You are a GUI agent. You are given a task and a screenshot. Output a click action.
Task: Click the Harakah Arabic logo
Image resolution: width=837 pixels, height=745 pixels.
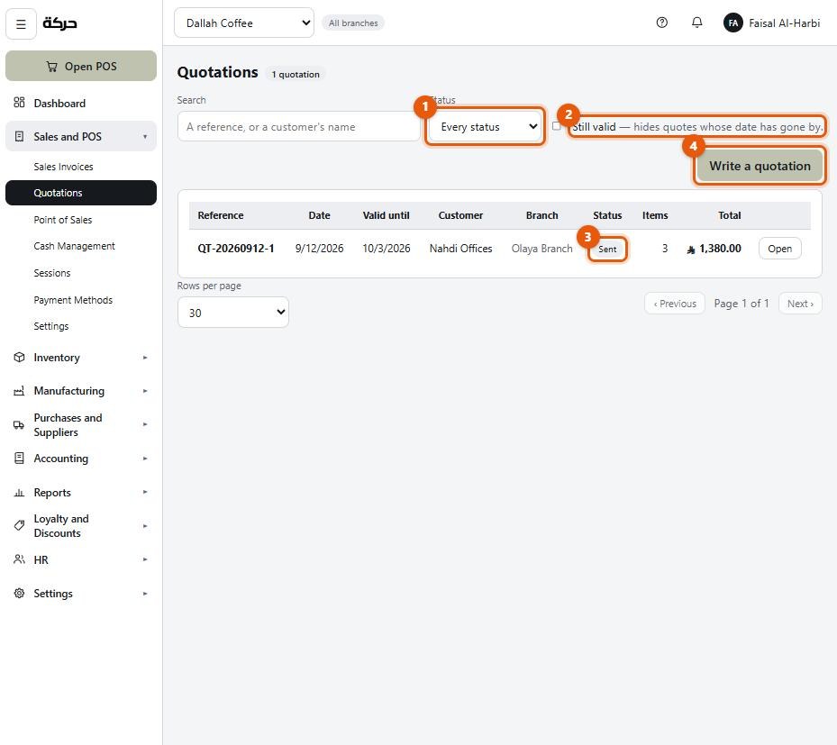[59, 23]
